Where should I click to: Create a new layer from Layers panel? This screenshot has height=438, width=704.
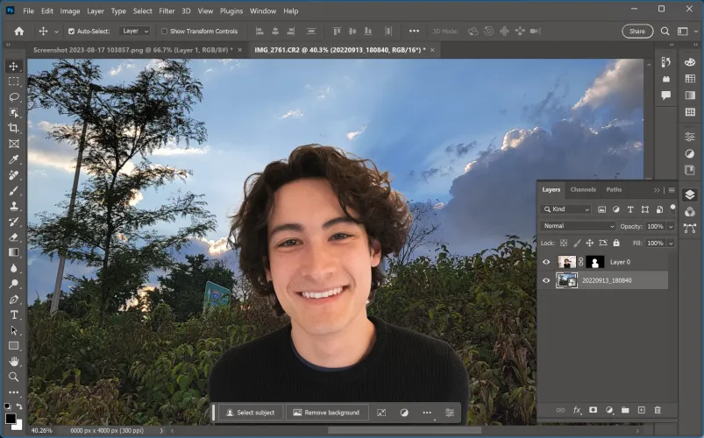[642, 410]
